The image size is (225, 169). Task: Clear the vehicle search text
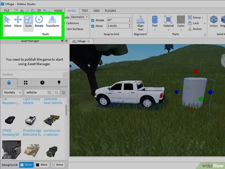pyautogui.click(x=49, y=93)
